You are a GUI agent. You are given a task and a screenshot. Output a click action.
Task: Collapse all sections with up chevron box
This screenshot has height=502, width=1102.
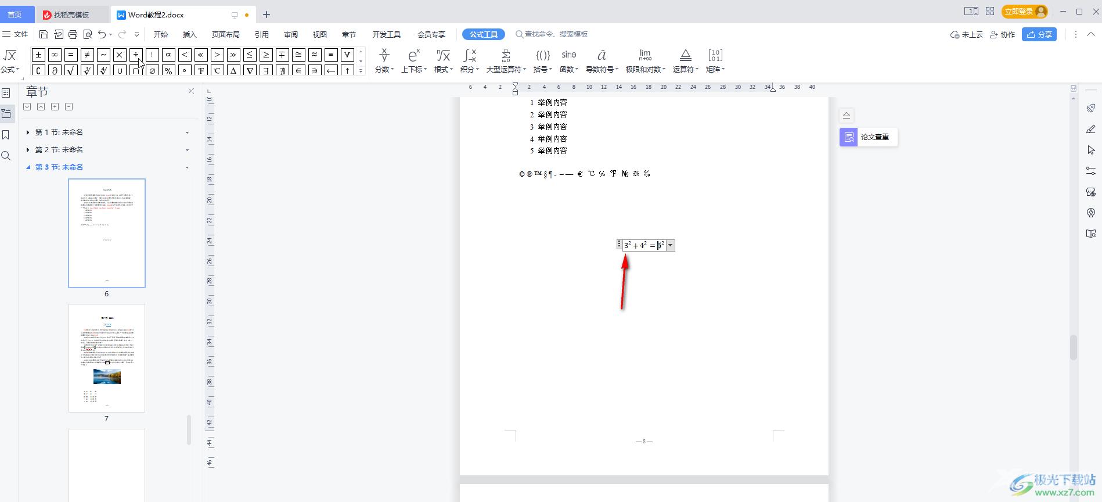click(41, 107)
